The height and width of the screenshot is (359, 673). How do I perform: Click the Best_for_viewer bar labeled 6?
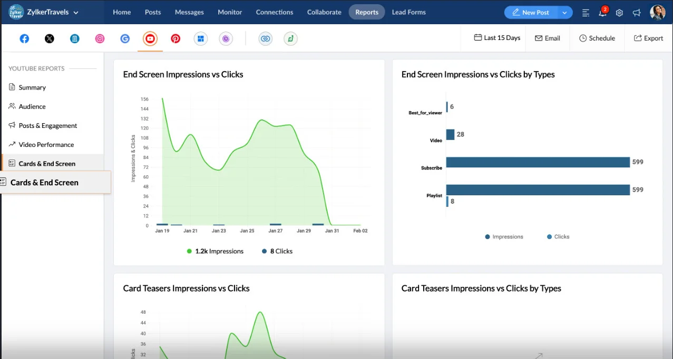coord(447,107)
